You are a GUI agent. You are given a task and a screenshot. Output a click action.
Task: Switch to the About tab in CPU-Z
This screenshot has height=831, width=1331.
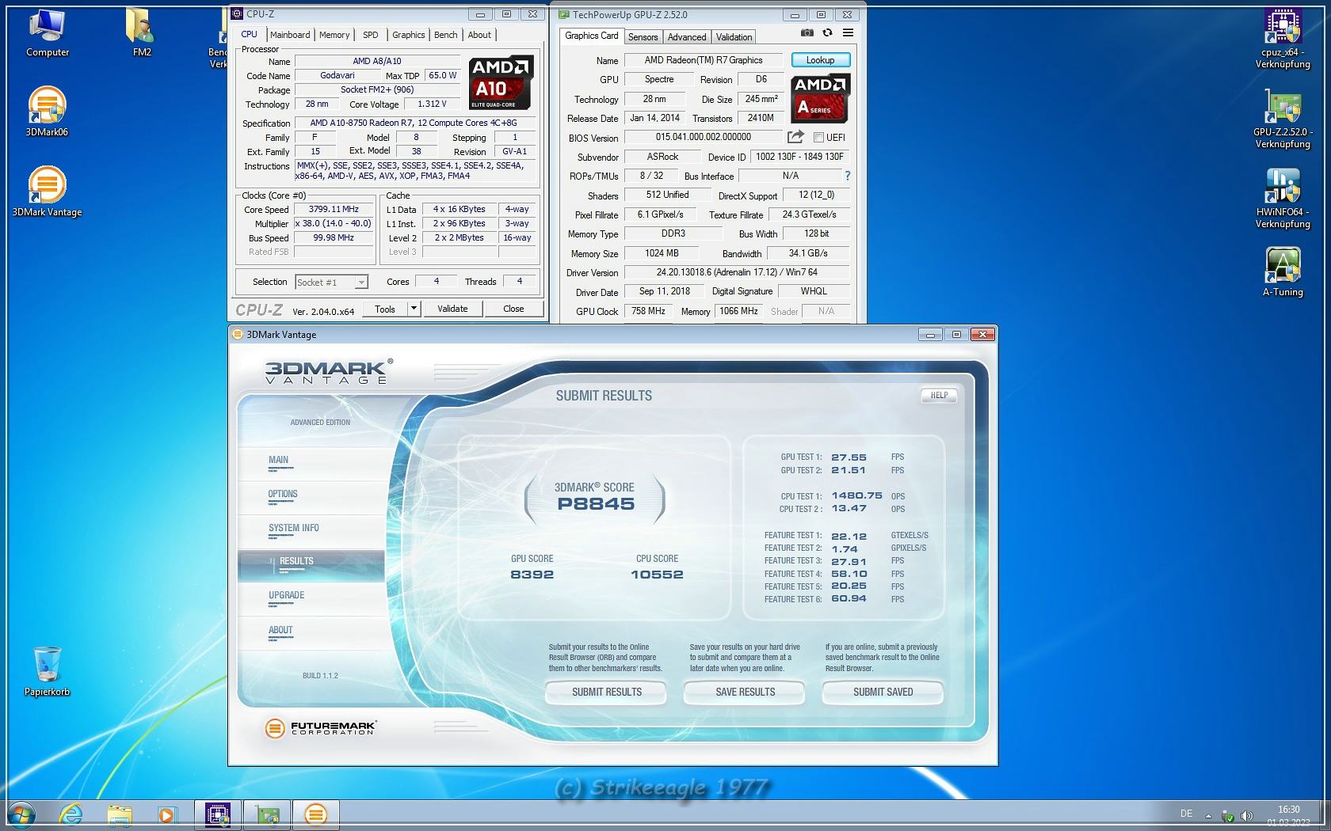pos(479,35)
